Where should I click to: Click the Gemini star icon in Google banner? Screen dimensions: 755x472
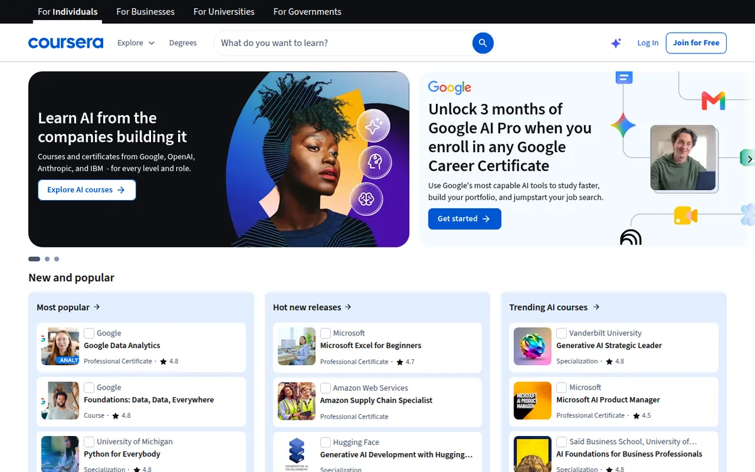(x=623, y=126)
